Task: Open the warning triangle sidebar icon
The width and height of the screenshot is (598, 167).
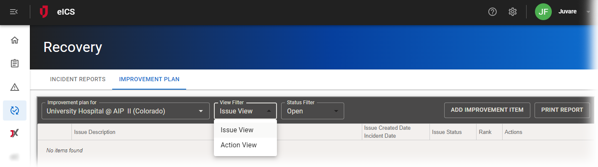Action: 15,87
